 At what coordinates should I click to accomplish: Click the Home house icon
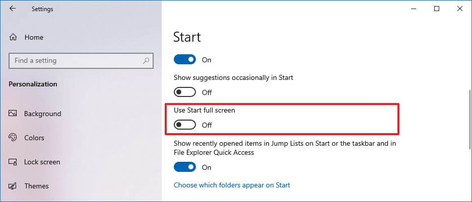tap(14, 37)
